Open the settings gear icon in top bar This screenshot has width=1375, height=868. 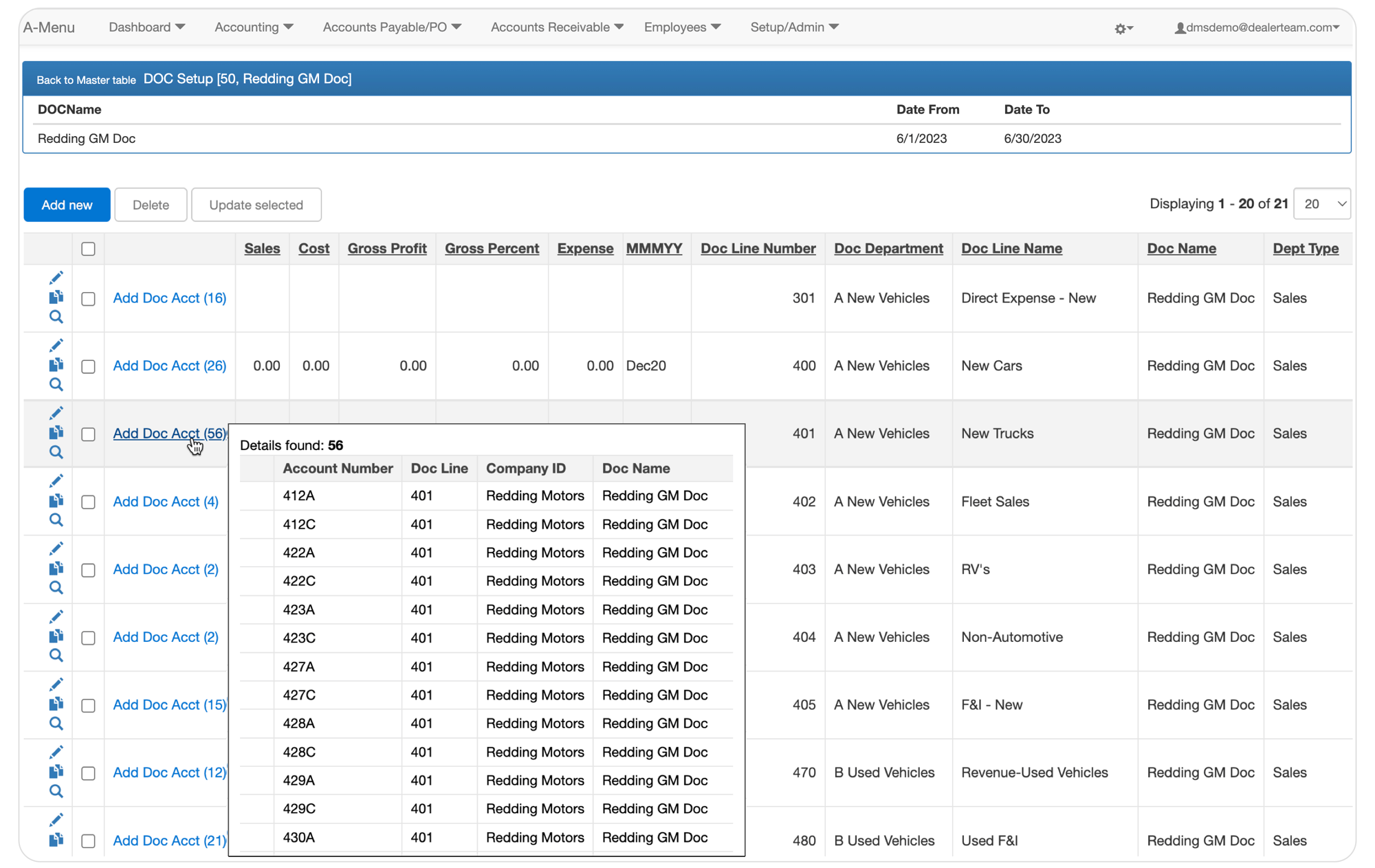[1123, 28]
